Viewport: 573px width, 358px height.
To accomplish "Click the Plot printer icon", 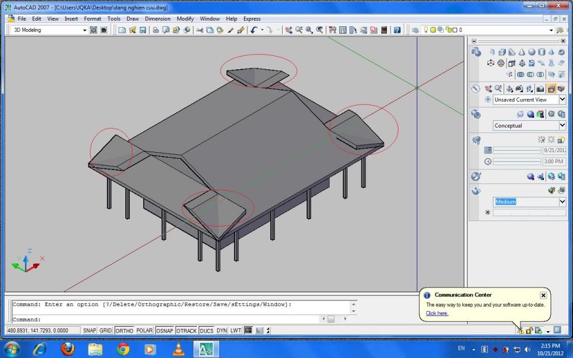I will pyautogui.click(x=156, y=30).
